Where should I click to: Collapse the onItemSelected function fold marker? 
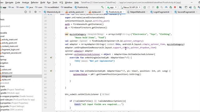click(55, 71)
